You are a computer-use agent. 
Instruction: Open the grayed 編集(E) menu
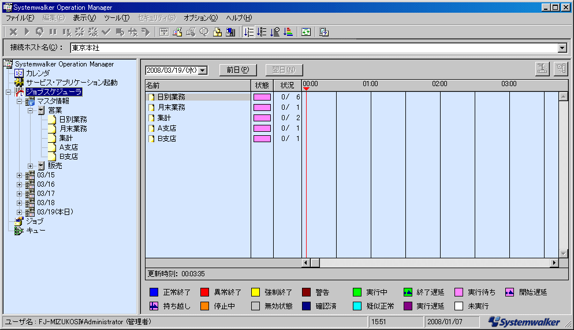click(54, 17)
